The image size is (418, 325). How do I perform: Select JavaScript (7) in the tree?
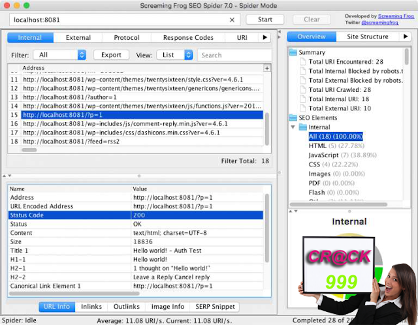(x=342, y=155)
